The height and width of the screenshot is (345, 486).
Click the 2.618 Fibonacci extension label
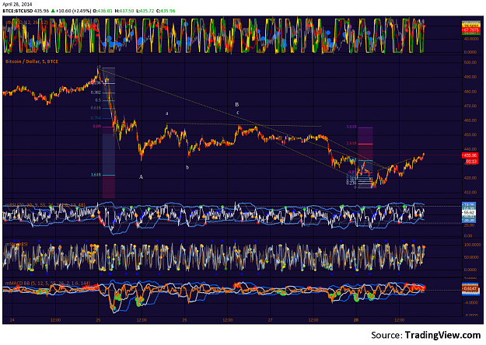pos(351,143)
